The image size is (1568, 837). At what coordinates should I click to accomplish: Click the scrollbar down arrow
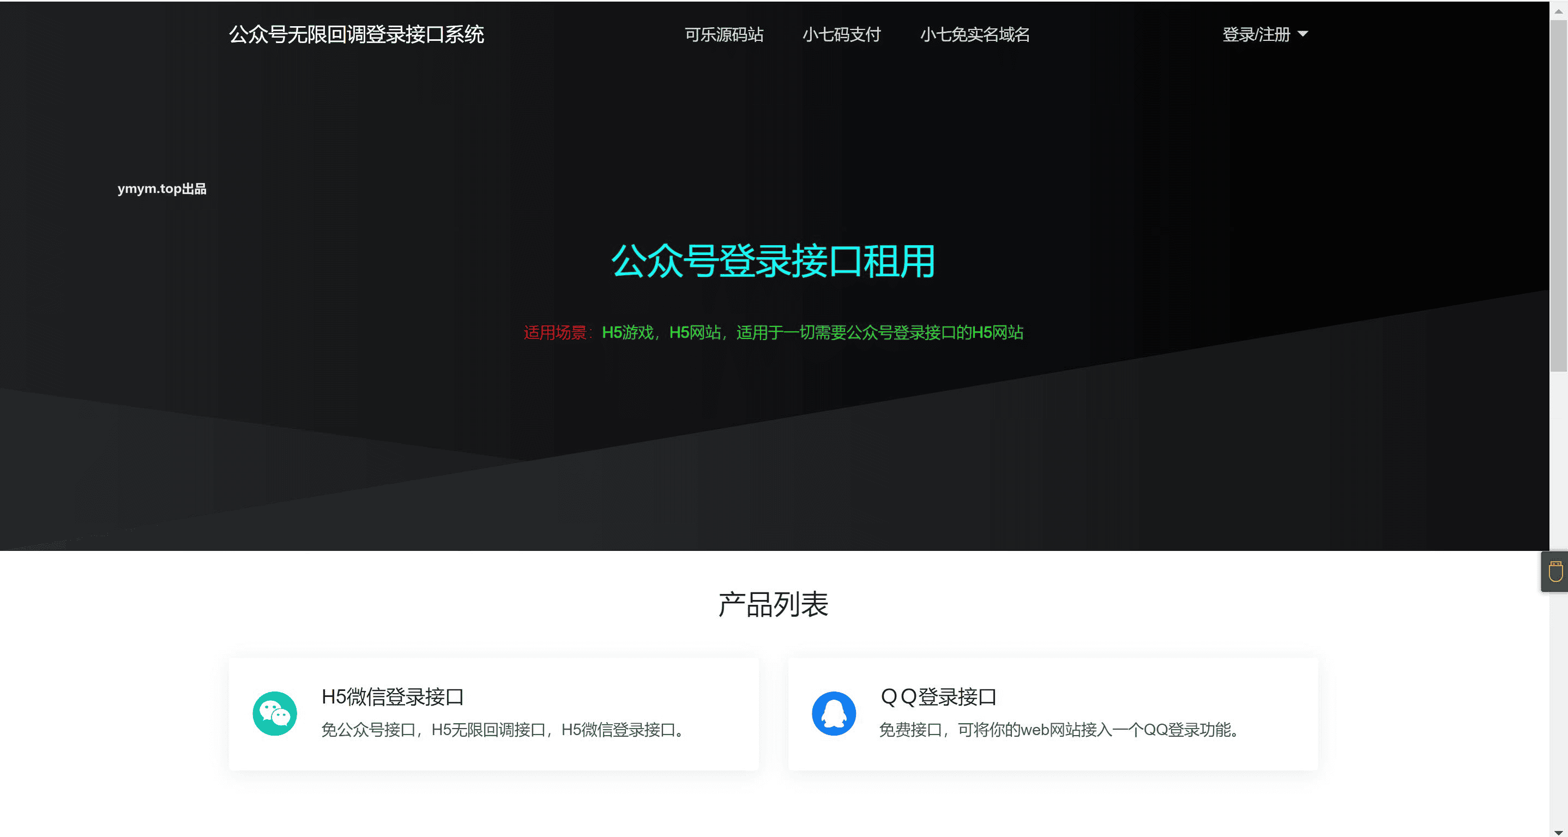click(1558, 832)
